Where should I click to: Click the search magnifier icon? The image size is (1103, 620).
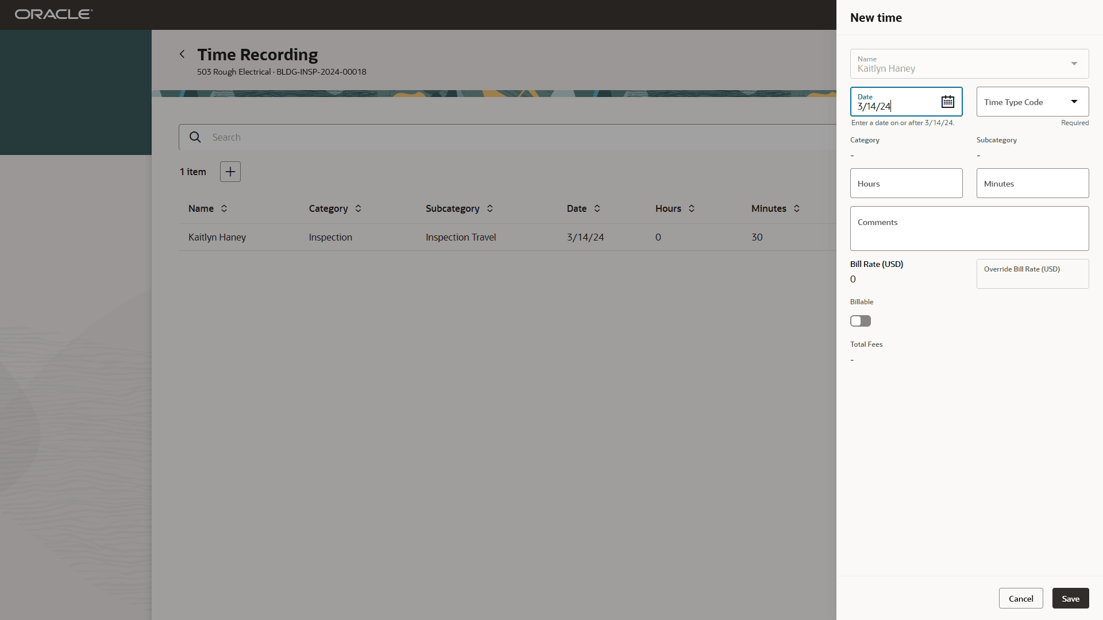(x=195, y=137)
